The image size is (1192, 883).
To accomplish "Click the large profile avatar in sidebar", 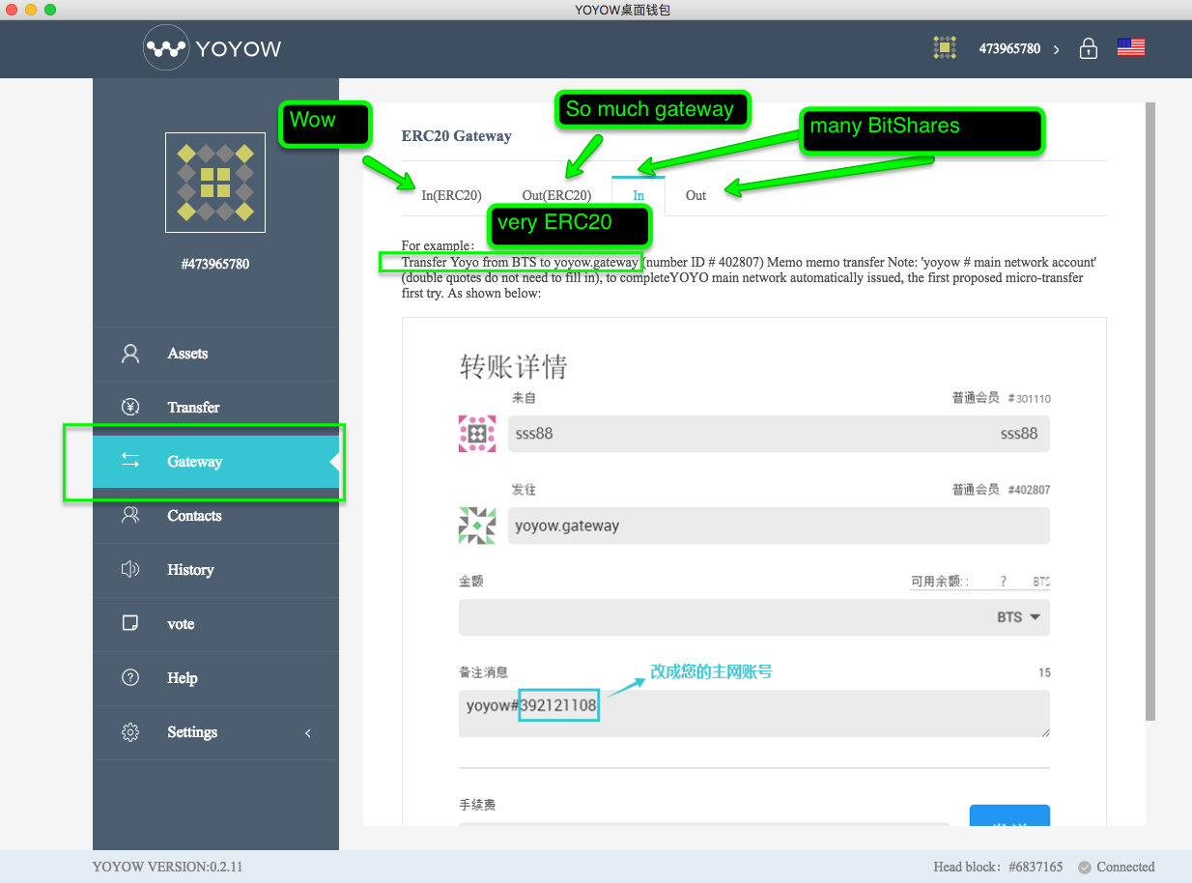I will point(215,183).
